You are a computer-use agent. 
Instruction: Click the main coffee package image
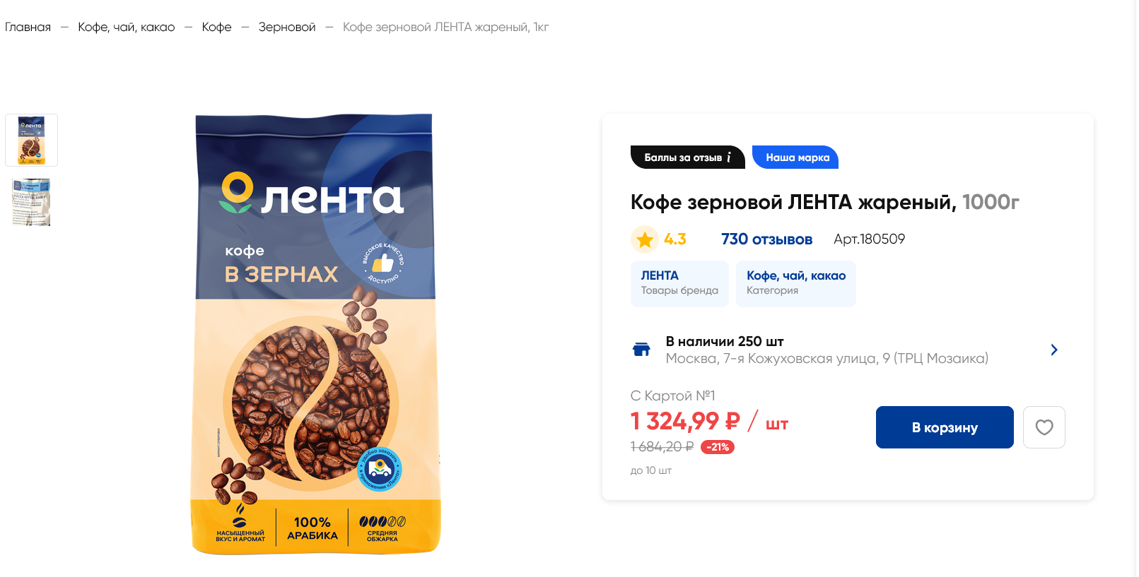pyautogui.click(x=315, y=334)
